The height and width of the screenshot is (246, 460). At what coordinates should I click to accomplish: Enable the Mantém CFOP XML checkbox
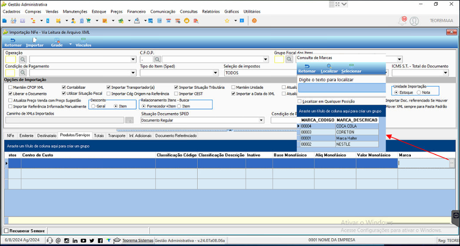[x=11, y=87]
